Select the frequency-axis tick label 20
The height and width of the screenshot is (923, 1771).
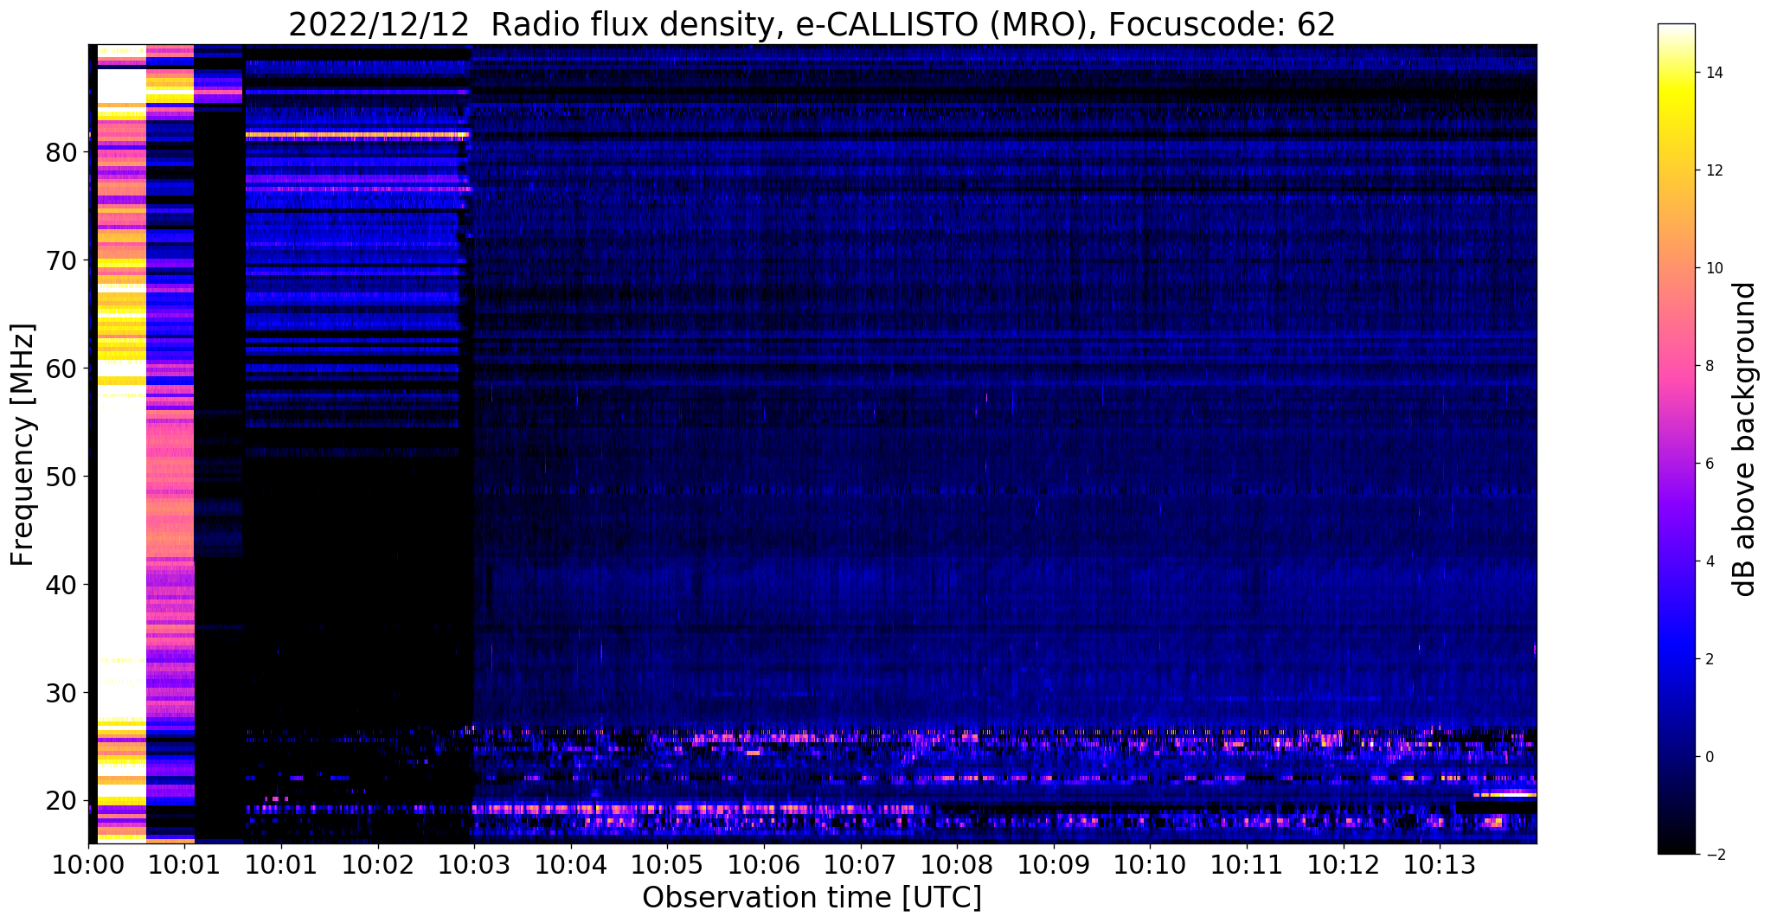62,801
